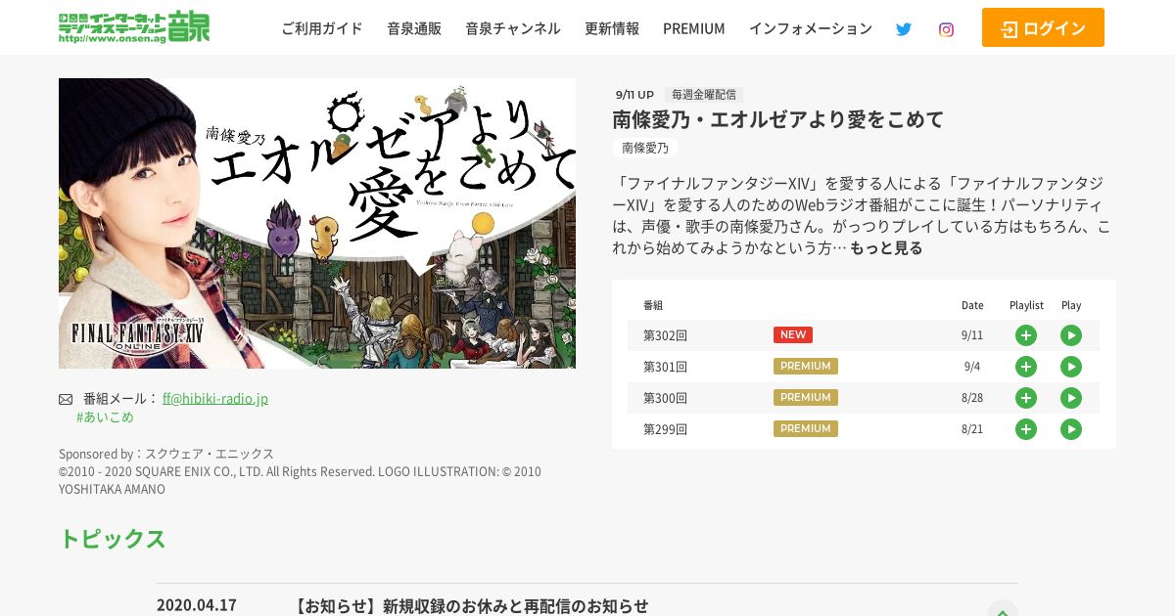Open PREMIUM menu item

(x=694, y=28)
